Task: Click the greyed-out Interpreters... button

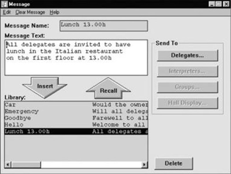Action: coord(187,71)
